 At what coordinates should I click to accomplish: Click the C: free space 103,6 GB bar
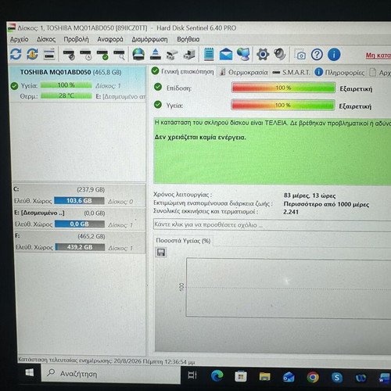pyautogui.click(x=79, y=200)
